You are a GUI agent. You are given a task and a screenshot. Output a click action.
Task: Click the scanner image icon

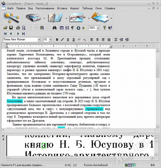(x=33, y=18)
